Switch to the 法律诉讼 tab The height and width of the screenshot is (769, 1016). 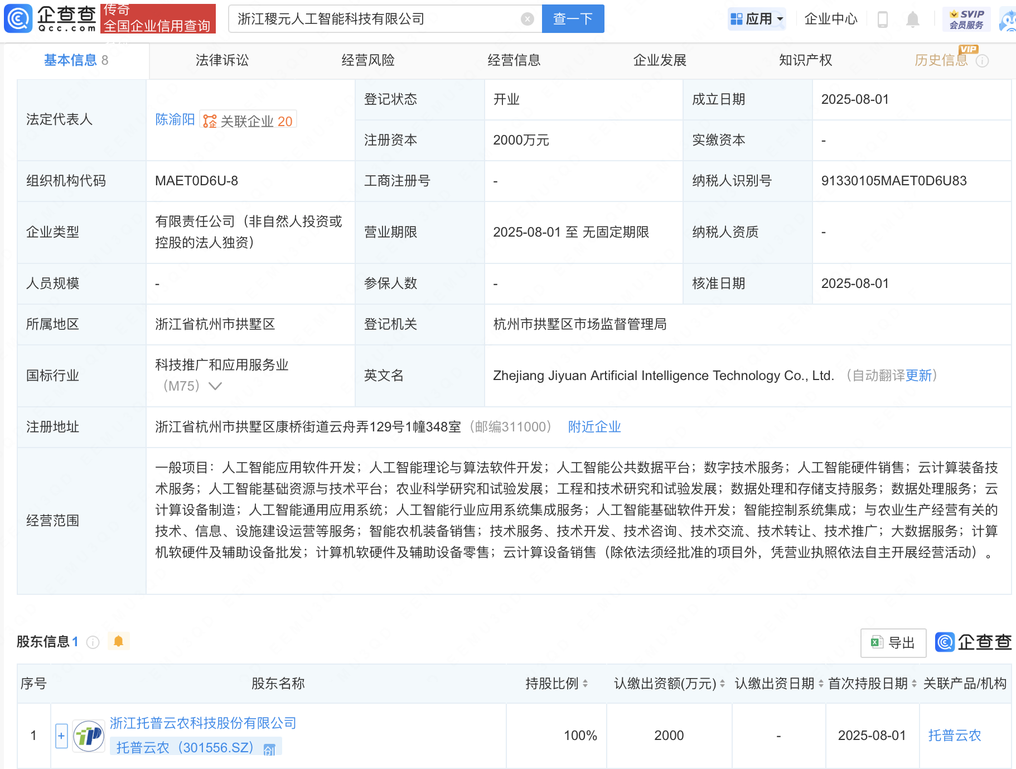(x=221, y=60)
